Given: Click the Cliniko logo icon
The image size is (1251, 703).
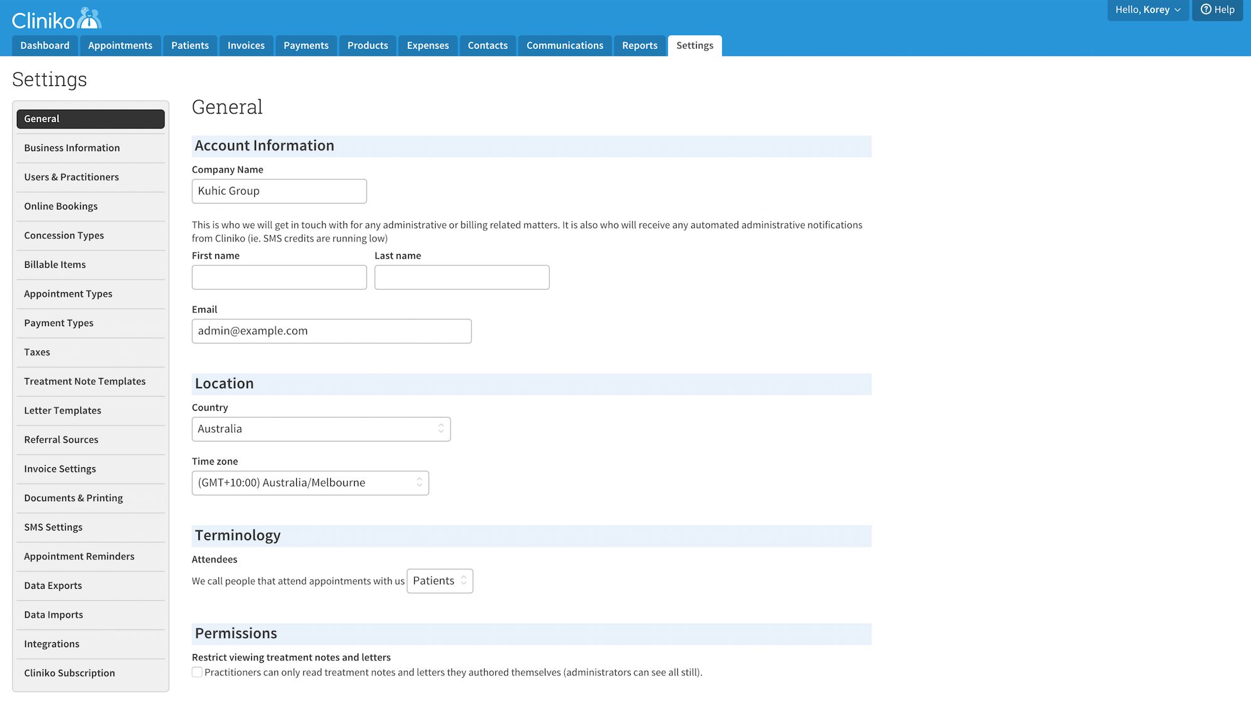Looking at the screenshot, I should (x=89, y=19).
